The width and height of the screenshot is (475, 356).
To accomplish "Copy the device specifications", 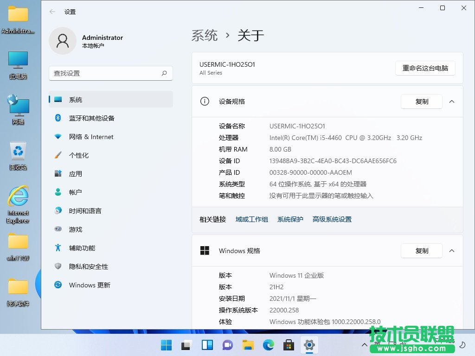I will point(421,102).
